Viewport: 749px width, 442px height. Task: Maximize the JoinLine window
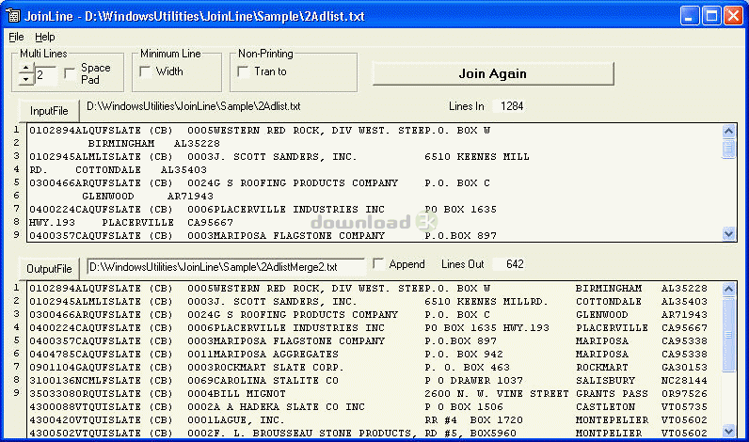tap(711, 16)
